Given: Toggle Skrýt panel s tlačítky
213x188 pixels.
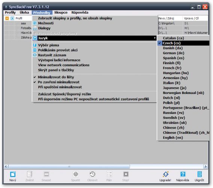Looking at the screenshot, I should click(94, 70).
